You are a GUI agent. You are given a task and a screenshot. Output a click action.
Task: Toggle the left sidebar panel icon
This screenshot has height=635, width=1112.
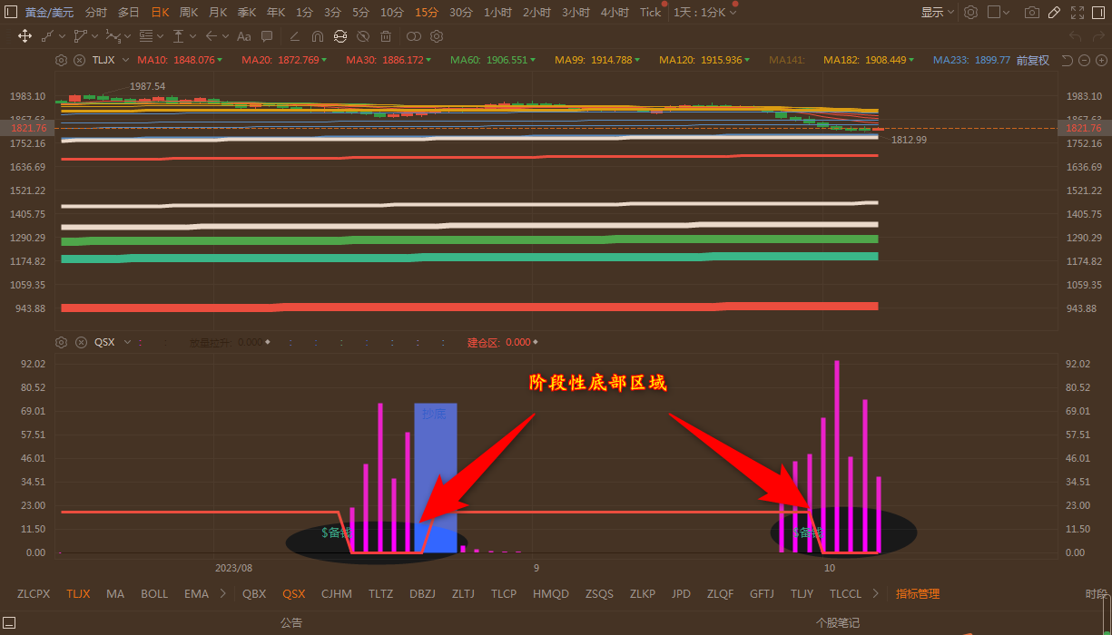(x=10, y=13)
